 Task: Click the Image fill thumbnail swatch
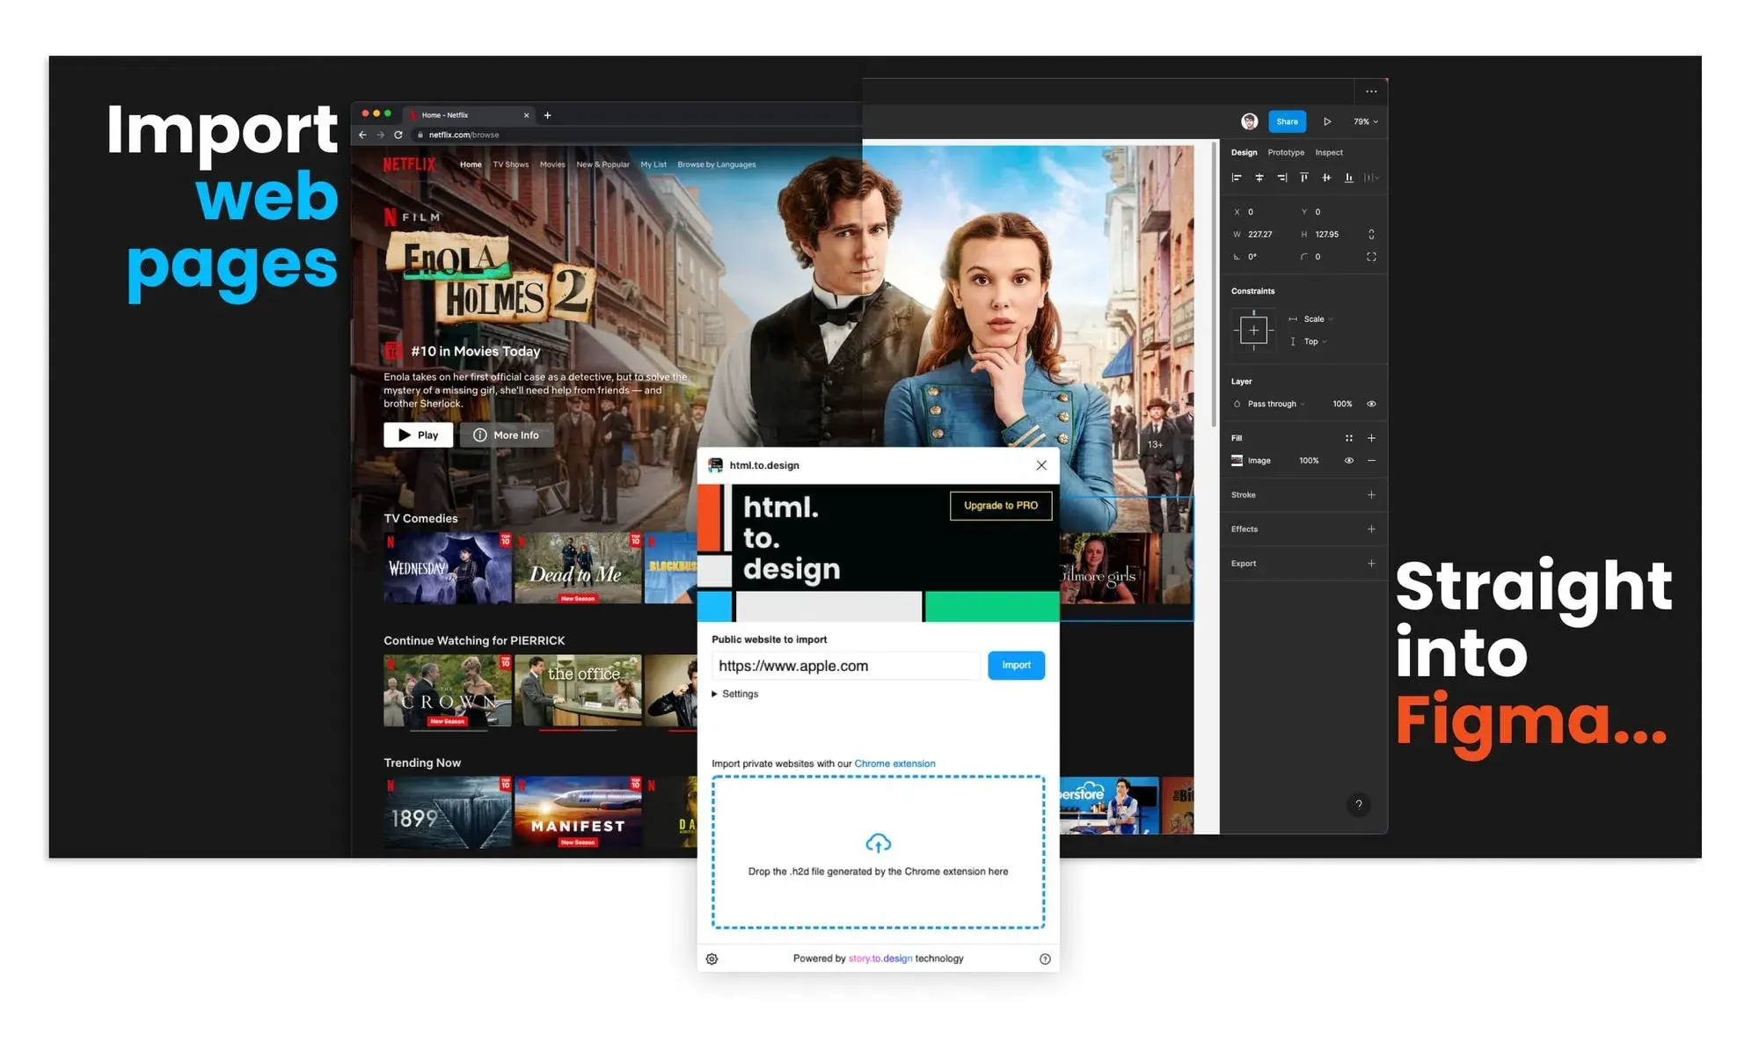1237,461
